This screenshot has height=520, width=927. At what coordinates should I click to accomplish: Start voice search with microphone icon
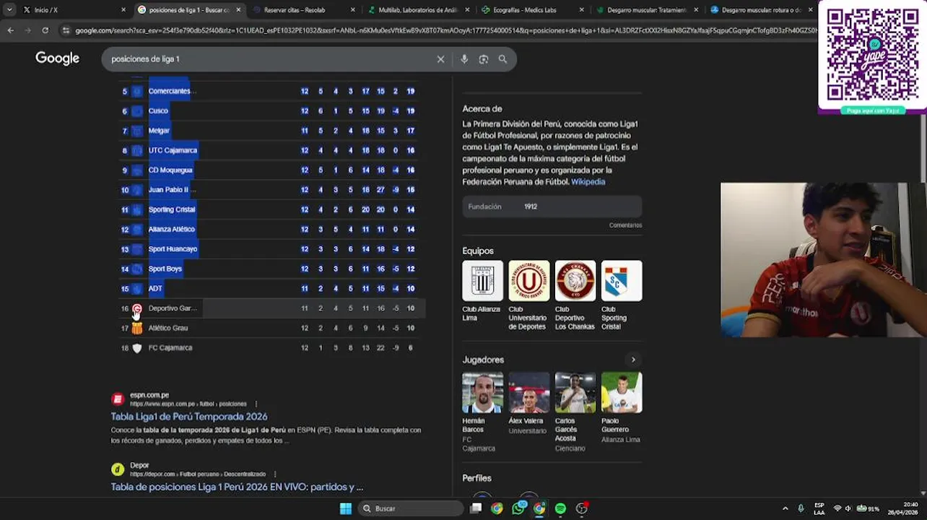tap(464, 59)
